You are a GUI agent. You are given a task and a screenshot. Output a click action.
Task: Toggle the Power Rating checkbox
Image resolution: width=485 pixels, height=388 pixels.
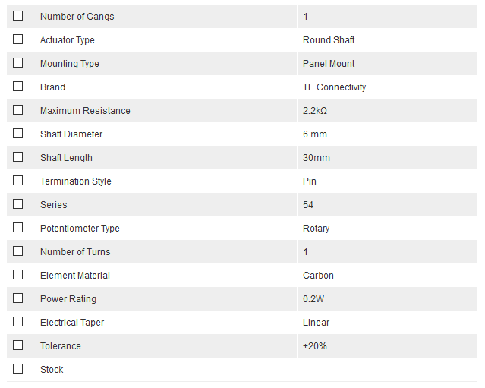pyautogui.click(x=18, y=298)
